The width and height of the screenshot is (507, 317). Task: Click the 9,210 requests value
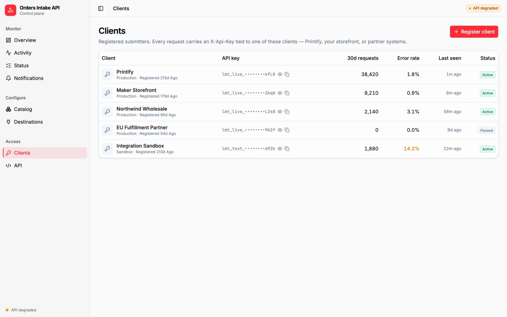[371, 93]
